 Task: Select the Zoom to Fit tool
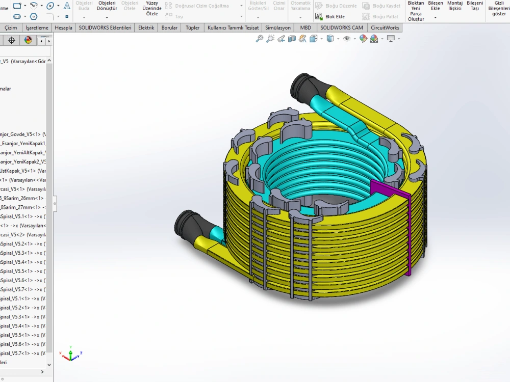(260, 38)
